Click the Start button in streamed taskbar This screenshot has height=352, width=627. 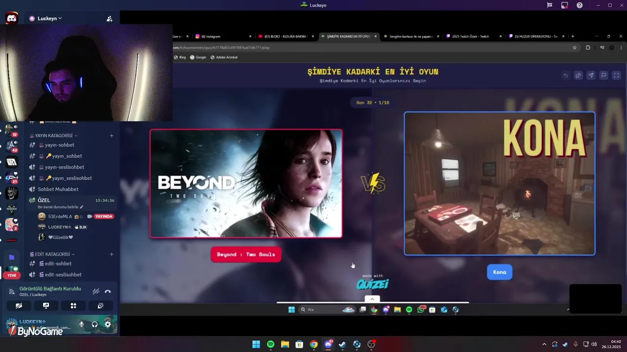pyautogui.click(x=291, y=309)
